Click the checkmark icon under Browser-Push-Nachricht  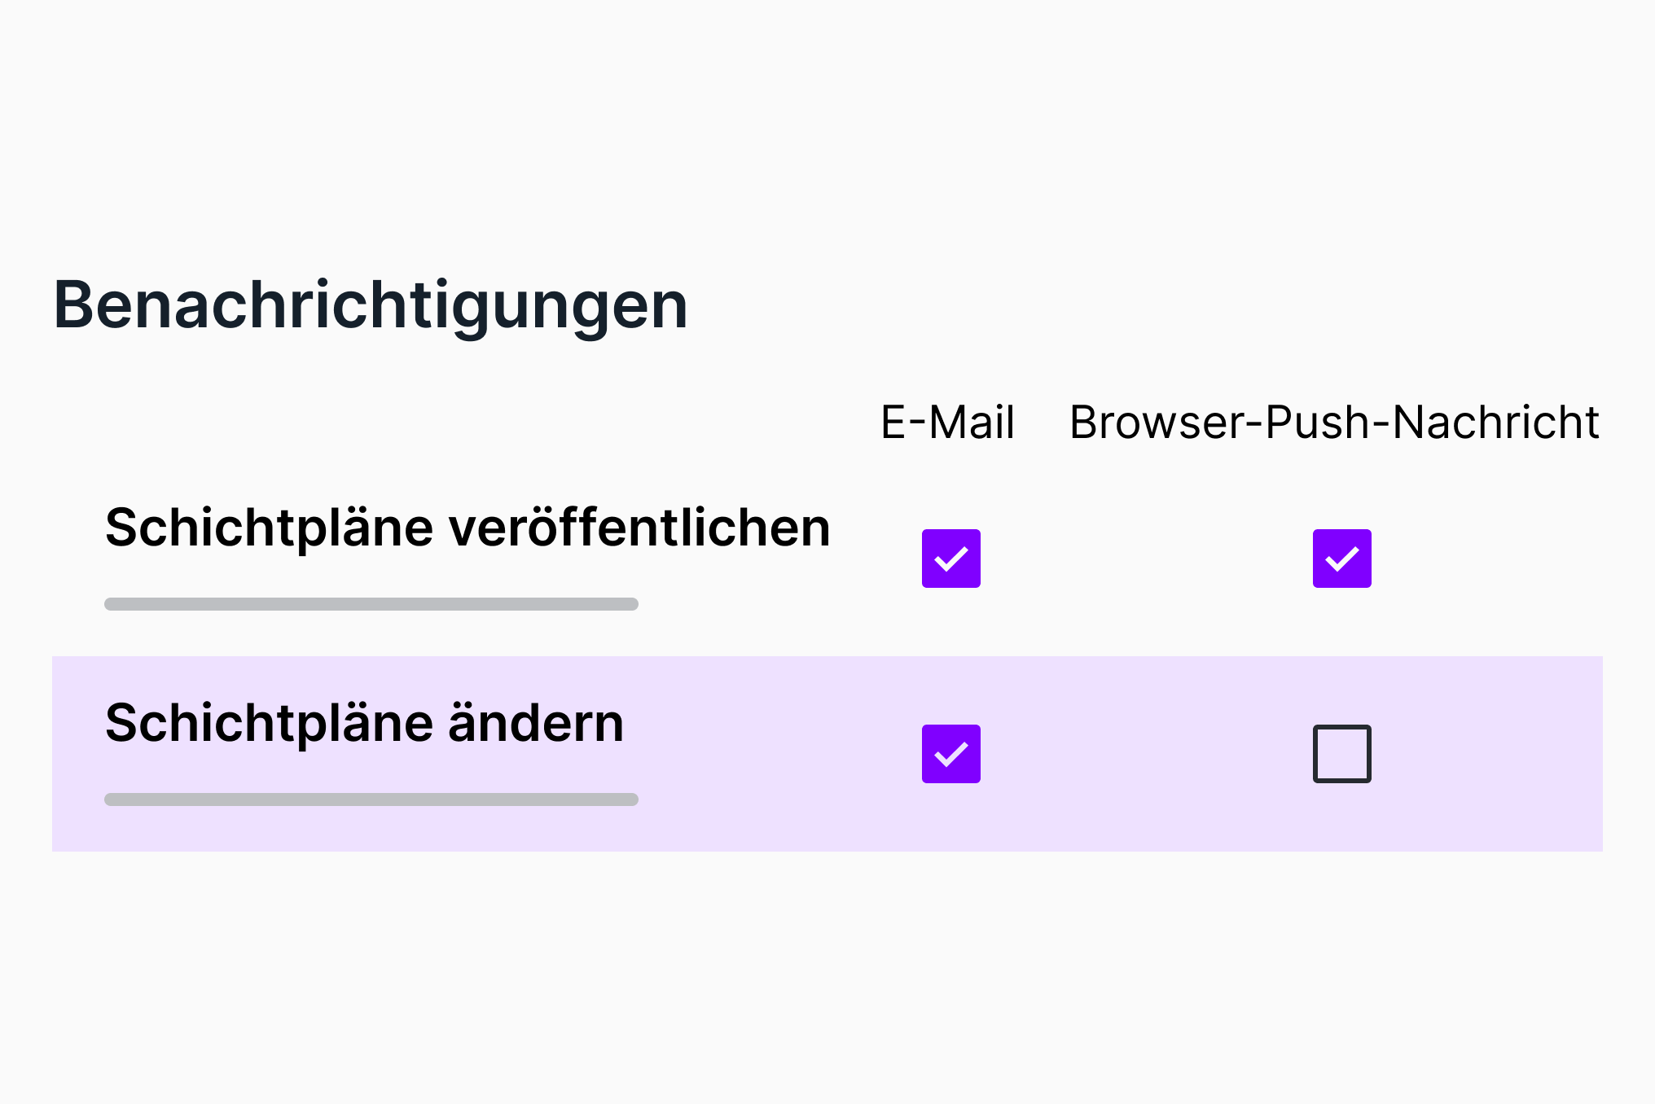[x=1341, y=559]
